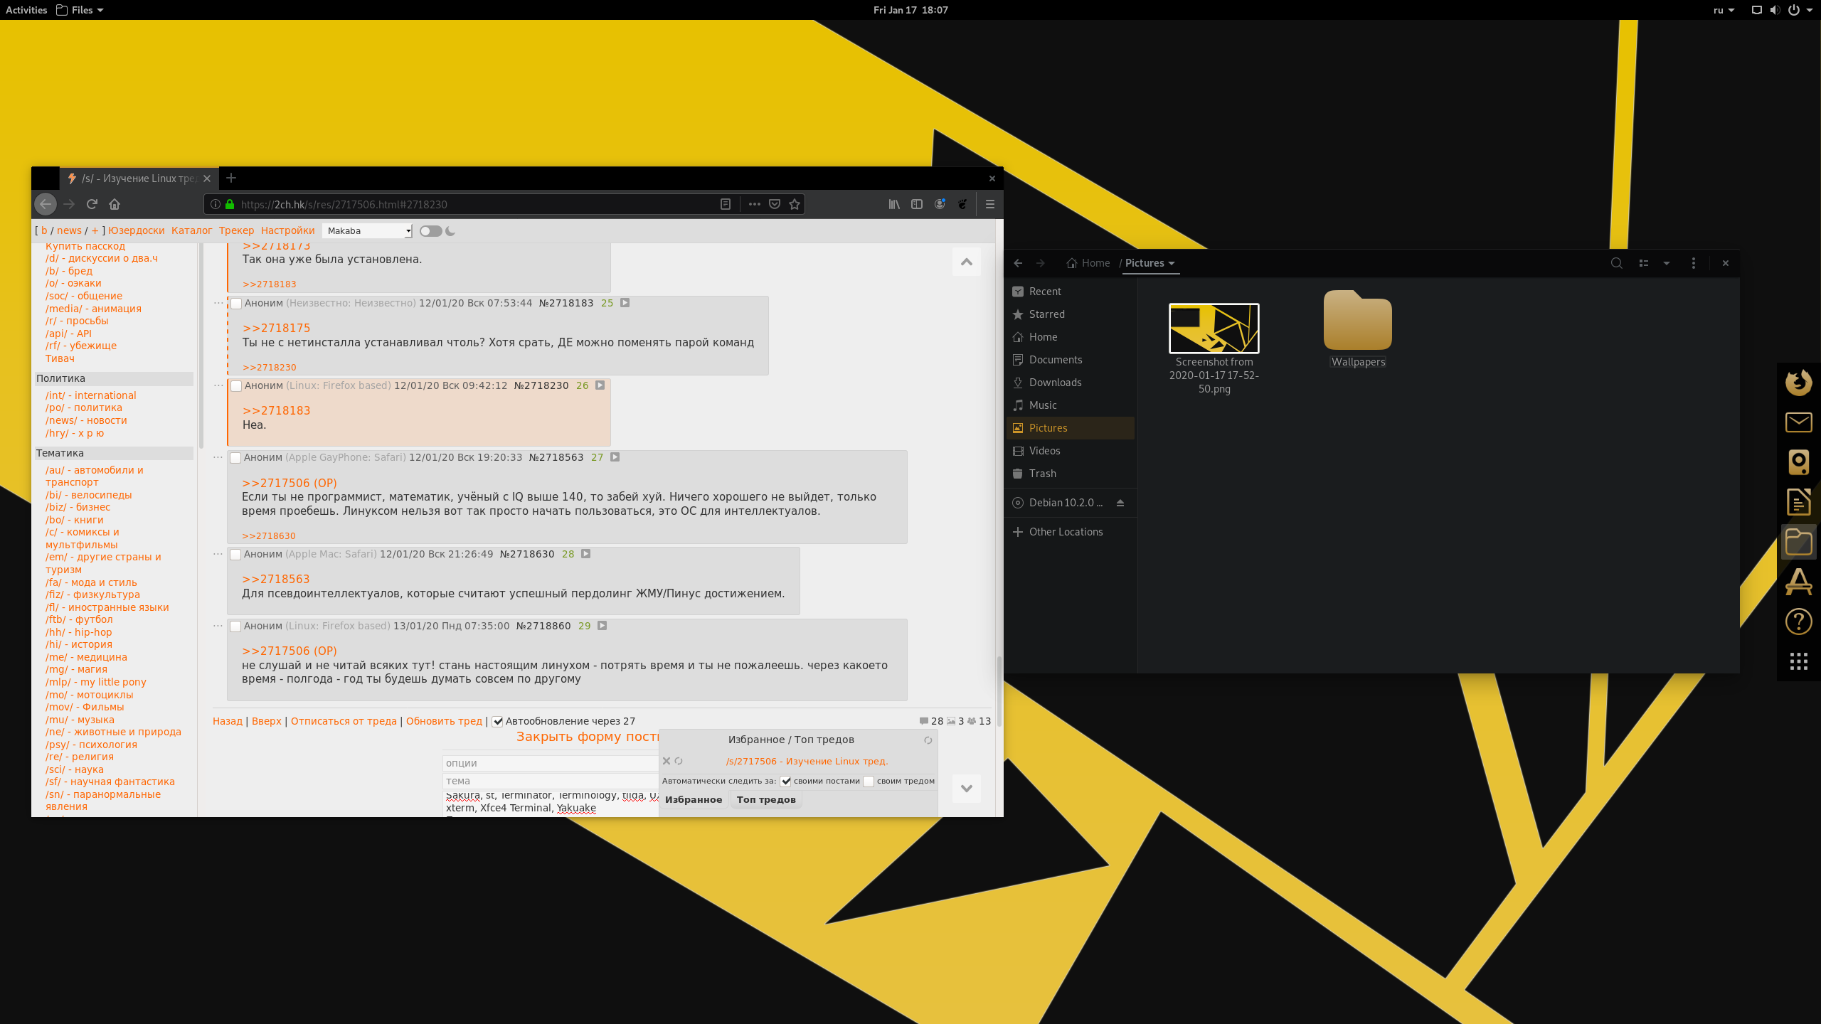Click the Firefox reload page icon
Viewport: 1821px width, 1024px height.
click(92, 204)
